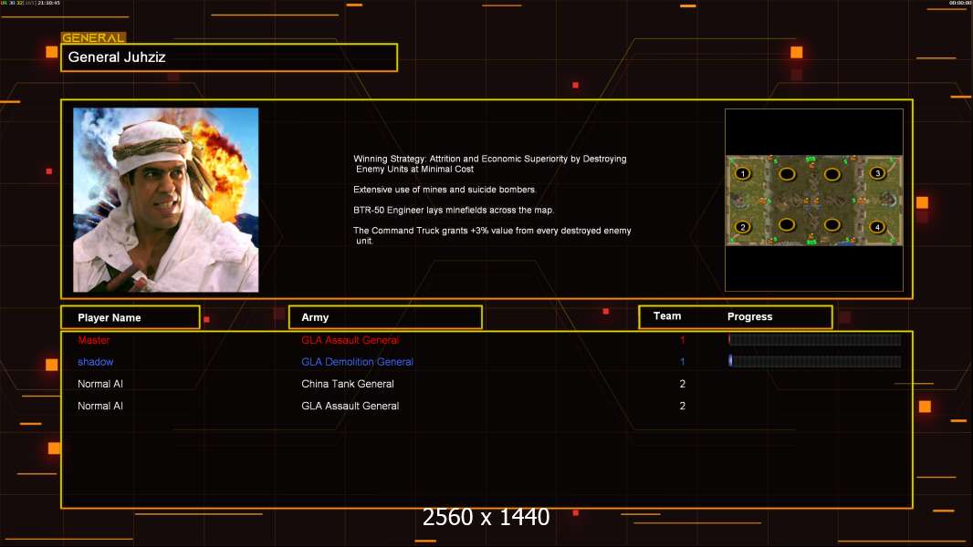The height and width of the screenshot is (547, 973).
Task: Select start position 3 on the minimap
Action: pyautogui.click(x=877, y=173)
